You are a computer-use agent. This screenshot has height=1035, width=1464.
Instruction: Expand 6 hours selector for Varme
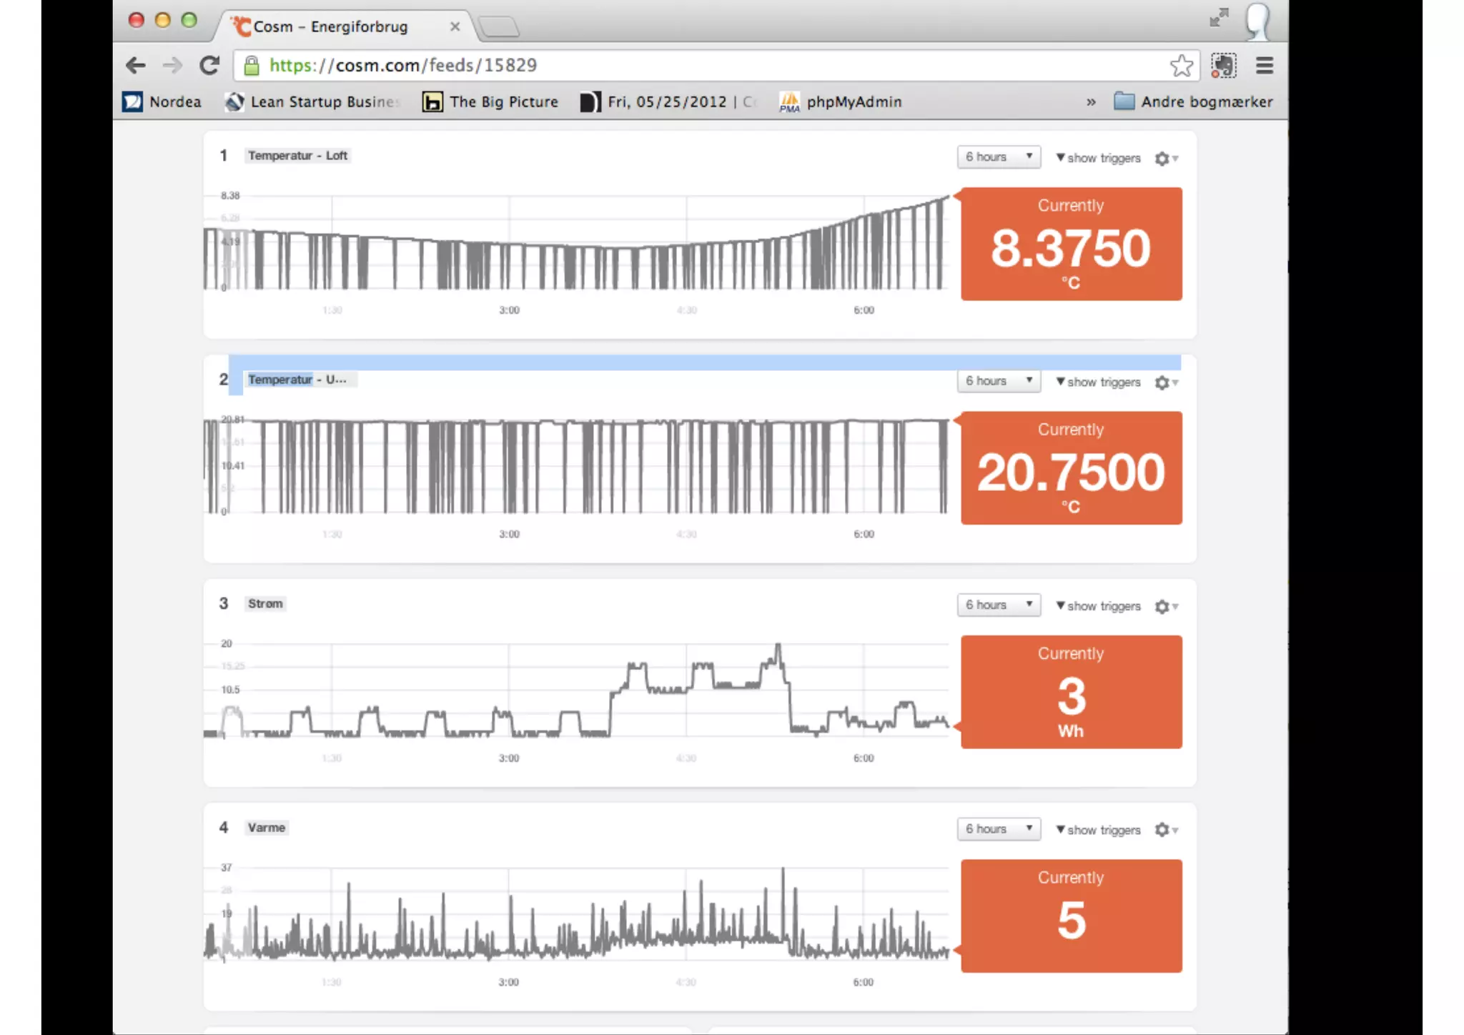point(999,829)
